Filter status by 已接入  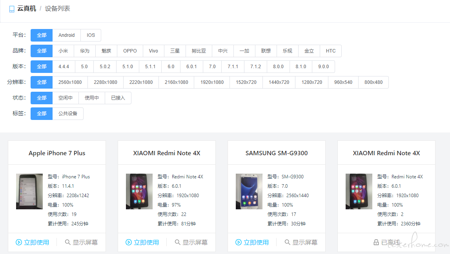point(118,98)
